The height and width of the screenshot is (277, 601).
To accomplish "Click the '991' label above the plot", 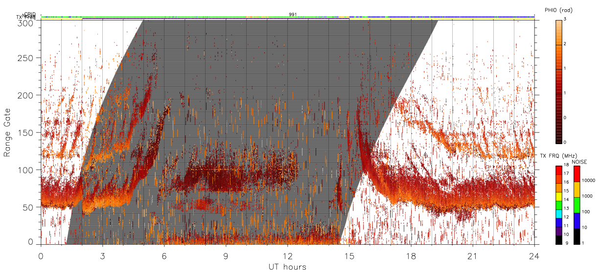I will (293, 15).
